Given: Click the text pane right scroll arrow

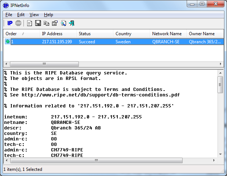Looking at the screenshot, I should click(x=214, y=160).
